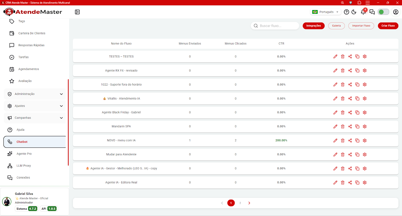This screenshot has height=216, width=402.
Task: Open the Galeria button
Action: tap(336, 26)
